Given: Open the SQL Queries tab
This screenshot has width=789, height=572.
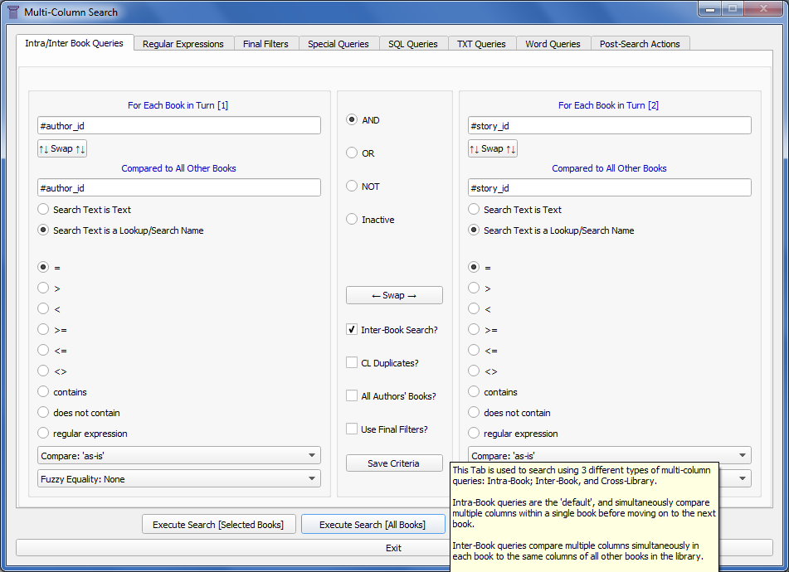Looking at the screenshot, I should point(413,44).
